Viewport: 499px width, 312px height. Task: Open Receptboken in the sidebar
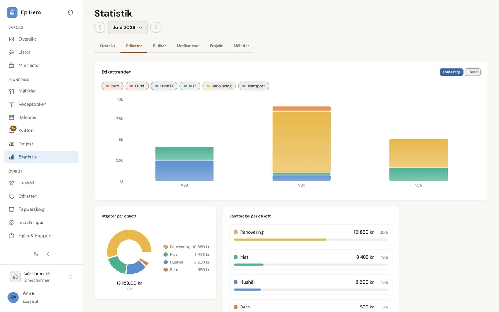point(41,105)
